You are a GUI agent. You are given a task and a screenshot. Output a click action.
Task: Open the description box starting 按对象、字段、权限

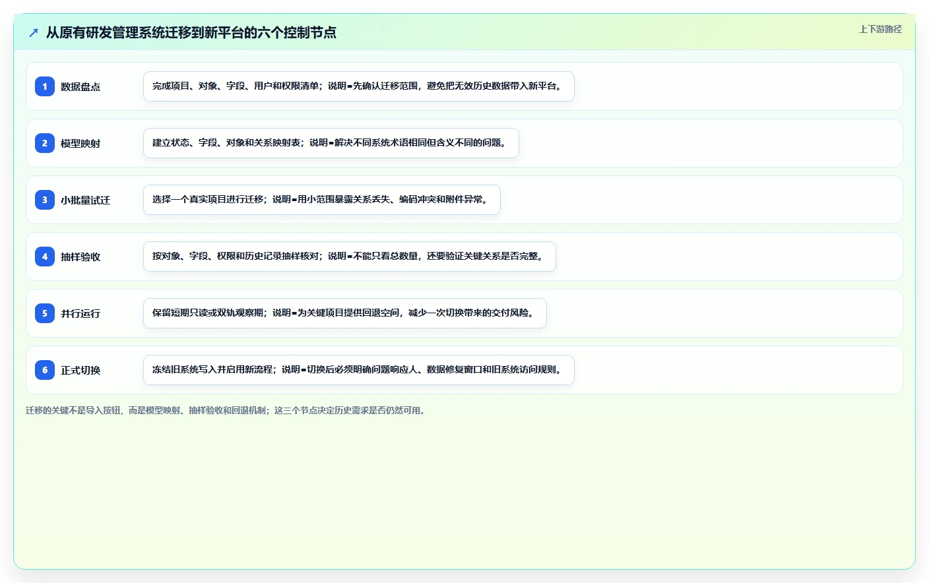click(x=350, y=257)
